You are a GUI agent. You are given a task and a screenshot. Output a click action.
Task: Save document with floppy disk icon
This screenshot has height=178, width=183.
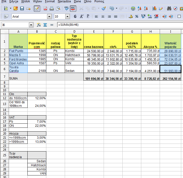pyautogui.click(x=22, y=8)
